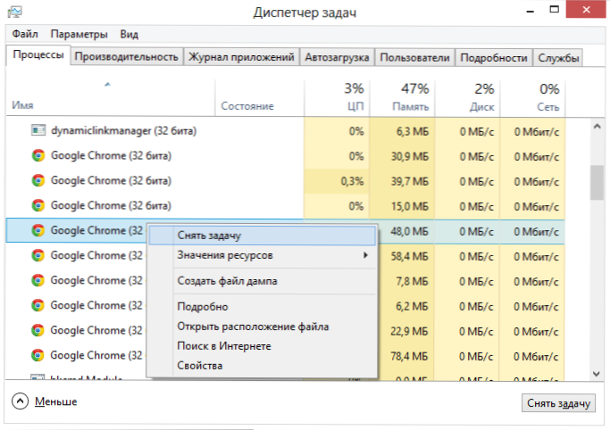Image resolution: width=610 pixels, height=430 pixels.
Task: Sort by the ЦП column header
Action: (337, 97)
